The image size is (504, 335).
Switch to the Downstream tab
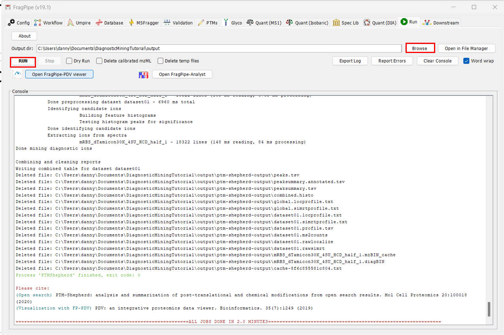[x=441, y=23]
